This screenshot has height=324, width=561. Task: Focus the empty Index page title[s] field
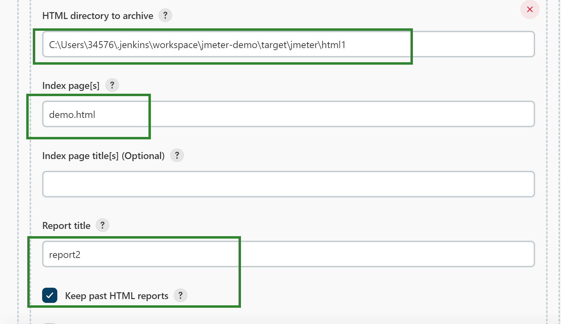(x=288, y=184)
